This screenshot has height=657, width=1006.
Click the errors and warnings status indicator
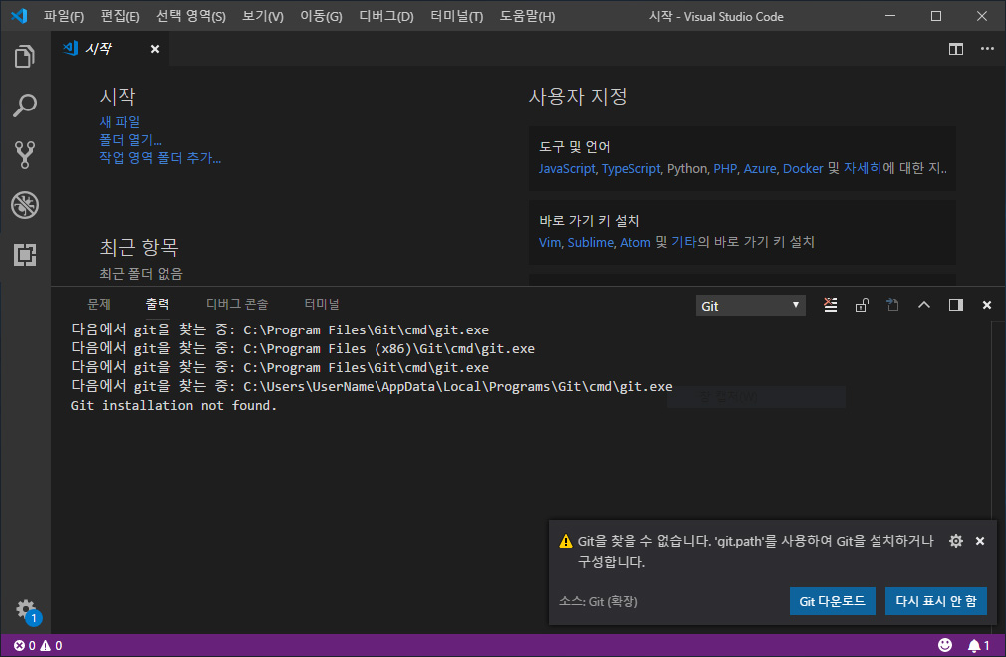[x=38, y=645]
